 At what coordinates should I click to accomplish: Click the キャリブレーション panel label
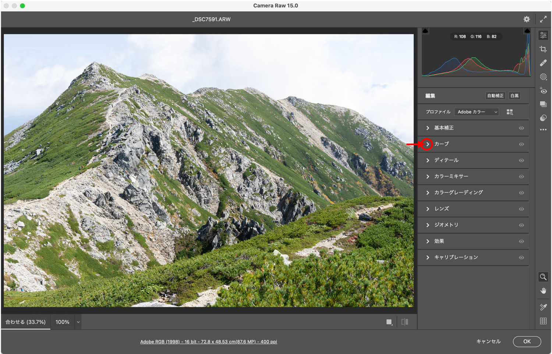tap(456, 257)
